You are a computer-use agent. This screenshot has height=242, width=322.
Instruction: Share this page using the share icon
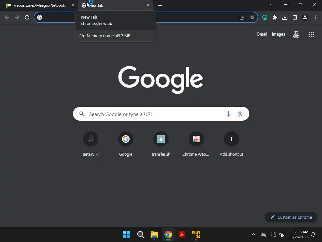coord(242,18)
